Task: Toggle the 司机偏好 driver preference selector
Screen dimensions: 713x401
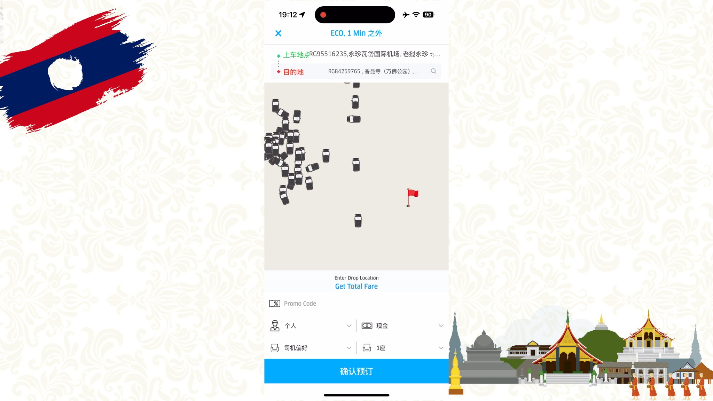Action: [x=311, y=348]
